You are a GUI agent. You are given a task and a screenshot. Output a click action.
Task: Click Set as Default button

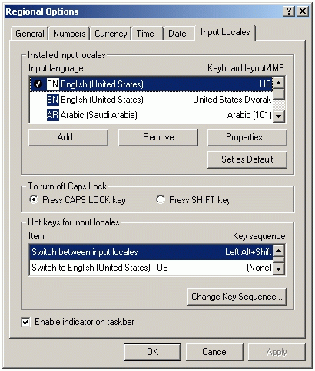click(x=247, y=159)
